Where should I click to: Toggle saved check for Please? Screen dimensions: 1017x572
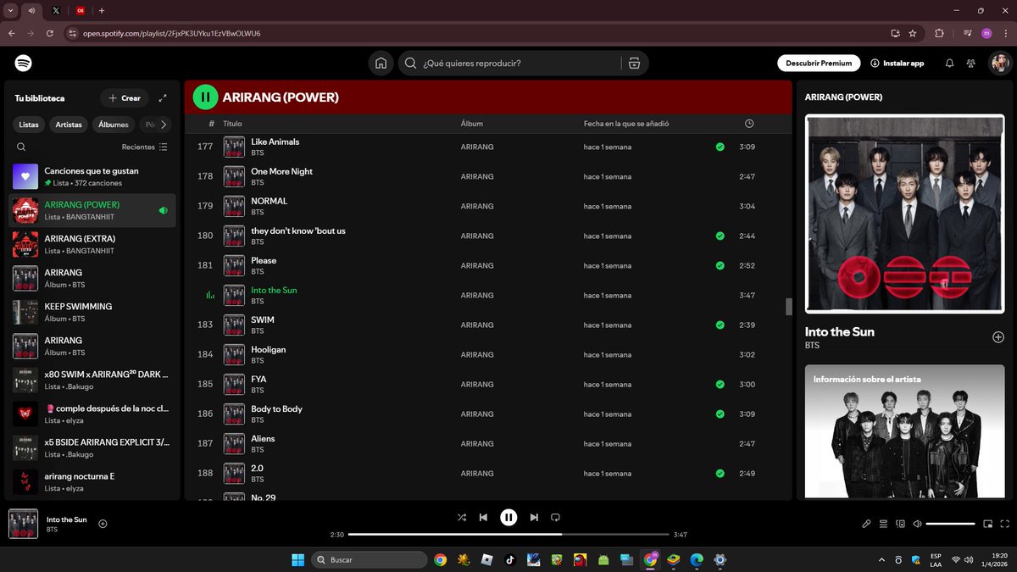pos(720,265)
